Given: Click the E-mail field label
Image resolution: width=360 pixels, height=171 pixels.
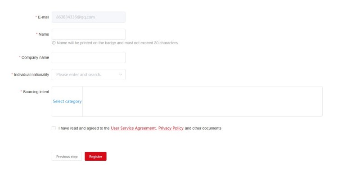Looking at the screenshot, I should [x=42, y=17].
